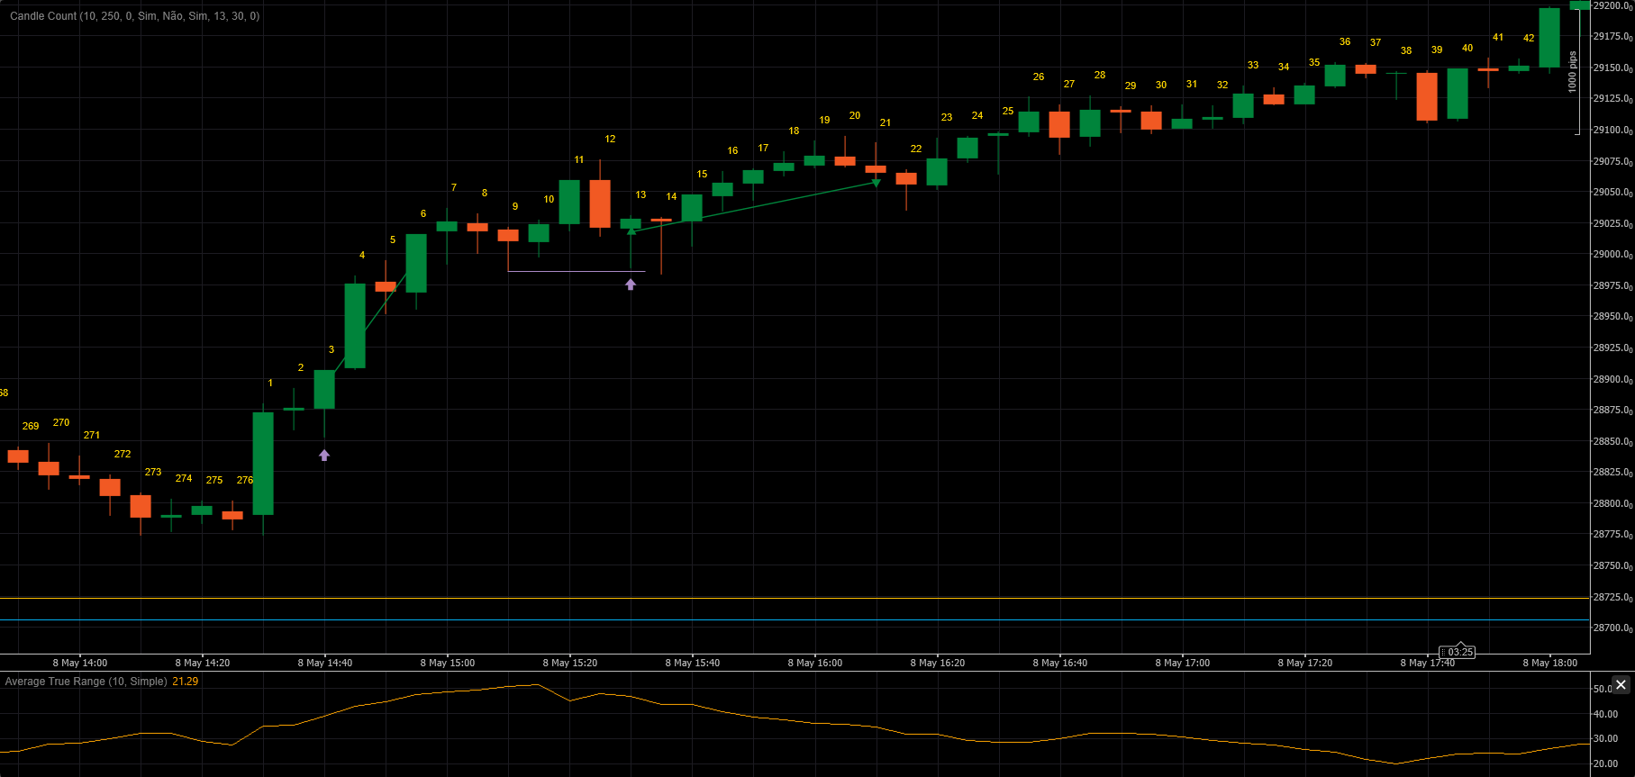Click candle count label 276
Viewport: 1635px width, 777px height.
point(245,480)
